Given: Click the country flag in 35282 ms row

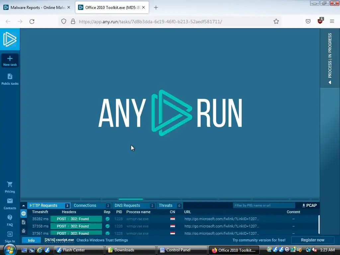Looking at the screenshot, I should [173, 219].
